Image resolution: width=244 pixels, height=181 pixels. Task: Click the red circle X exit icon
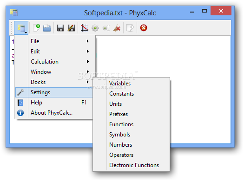tap(144, 28)
